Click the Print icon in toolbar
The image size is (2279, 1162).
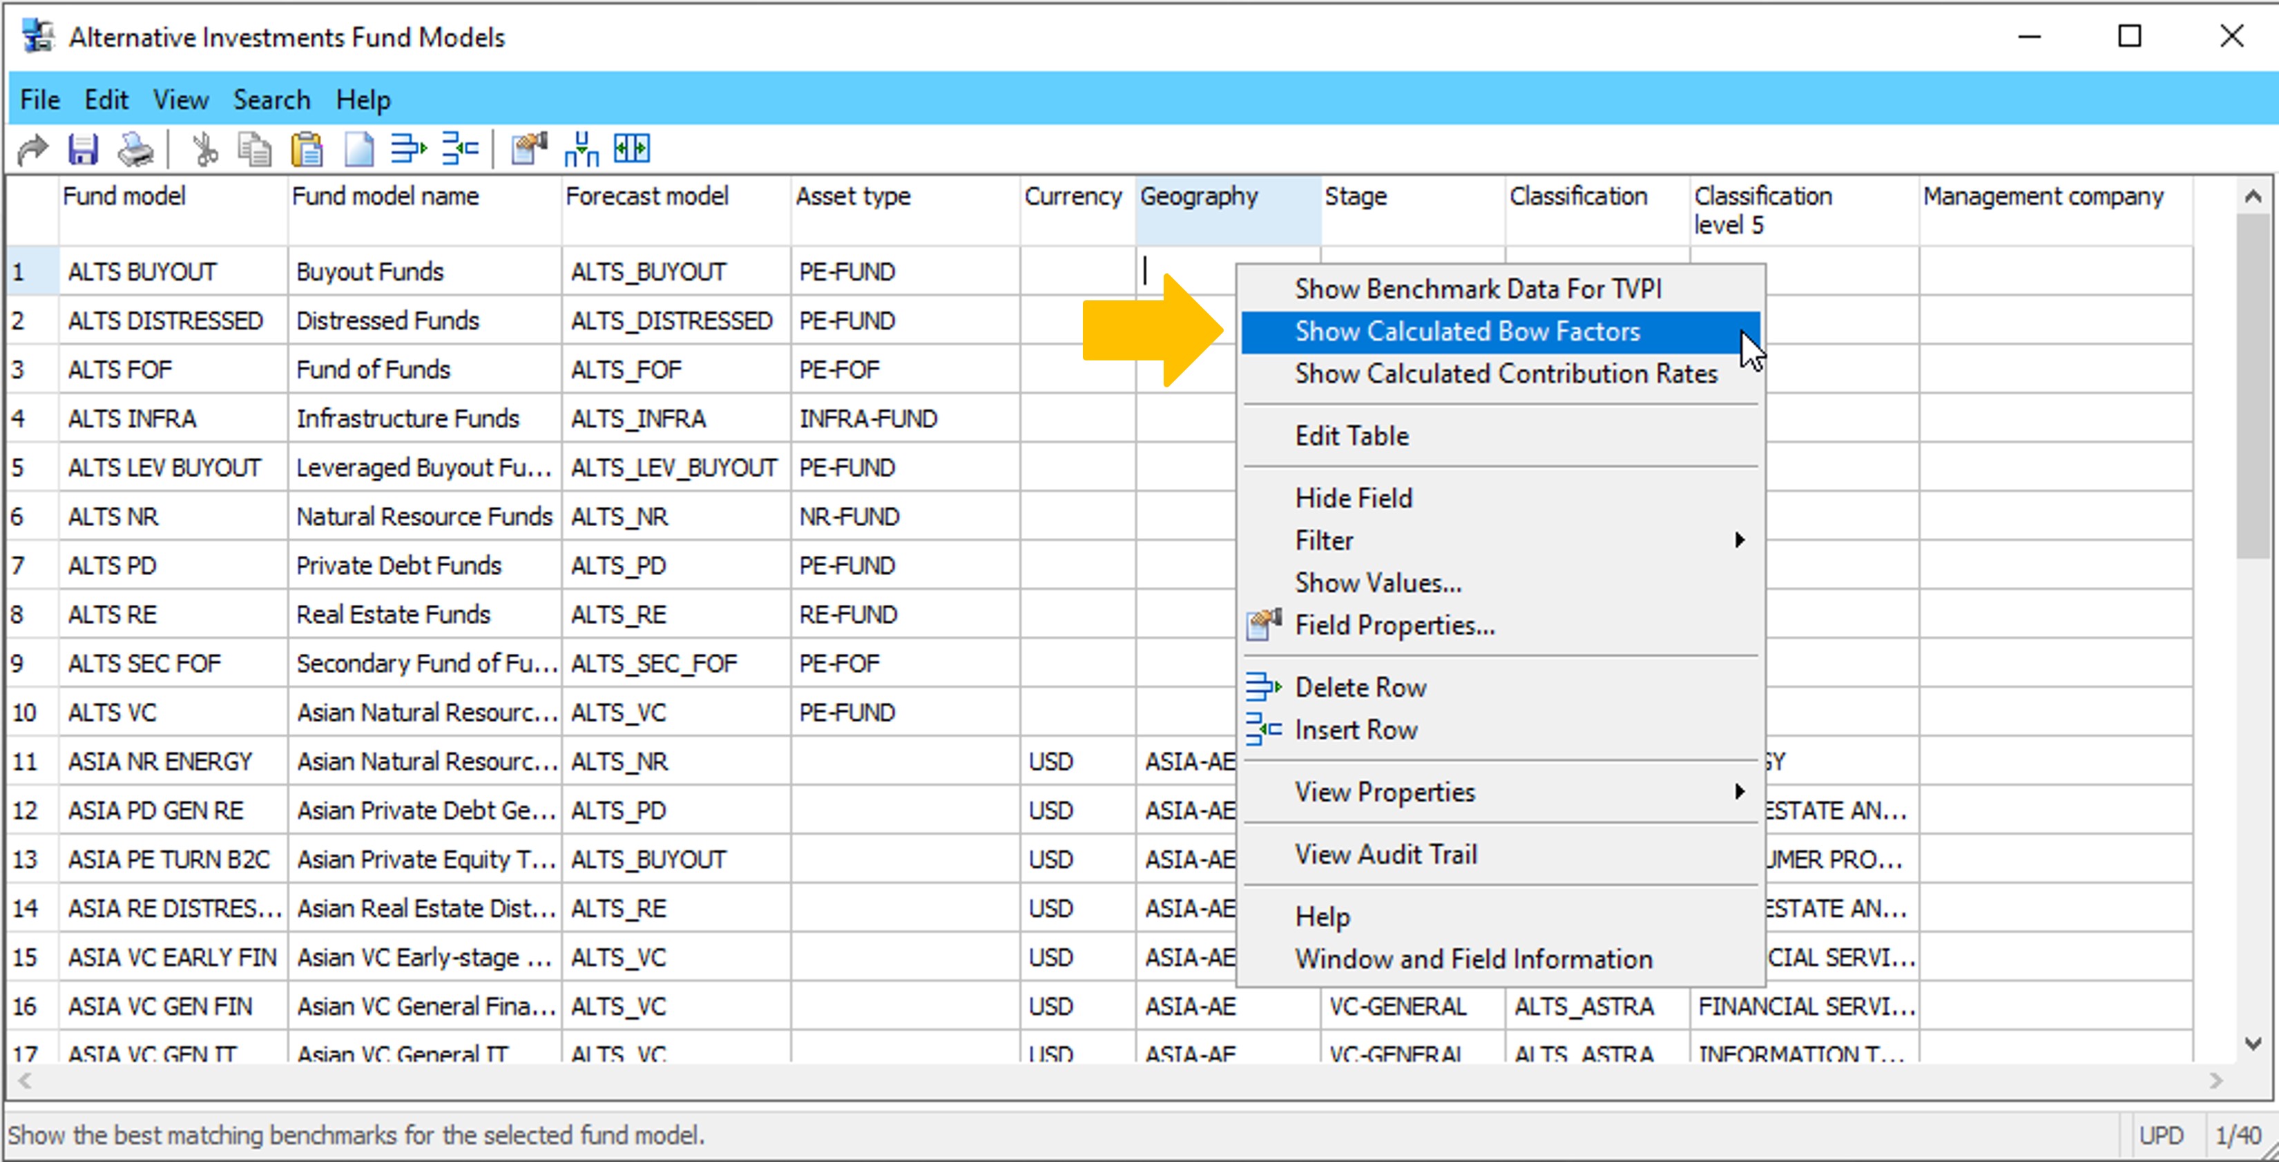click(x=135, y=149)
